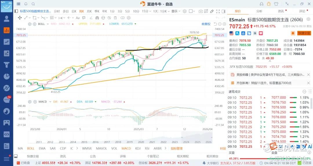
Task: Remove the BOLL indicator with X icon
Action: point(34,24)
